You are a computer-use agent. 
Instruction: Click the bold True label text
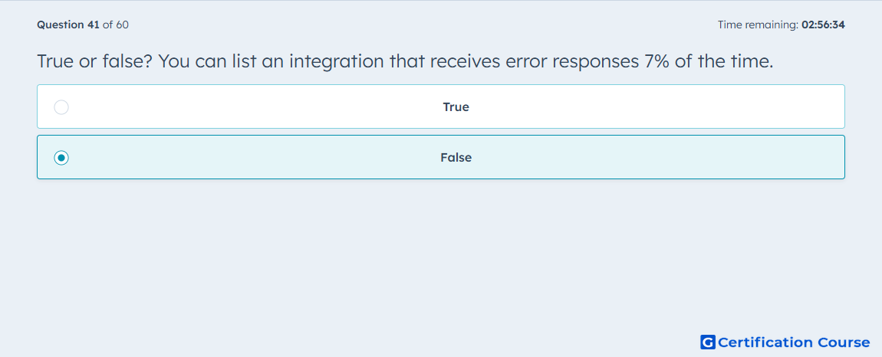tap(456, 106)
